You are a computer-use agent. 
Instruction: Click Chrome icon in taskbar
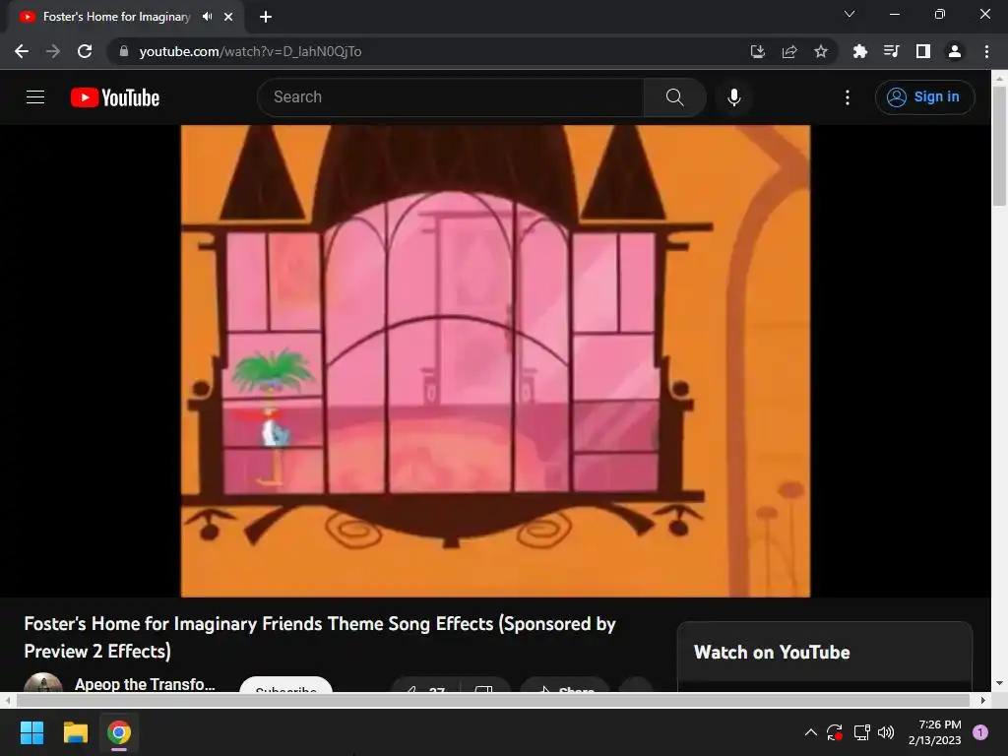pos(119,732)
